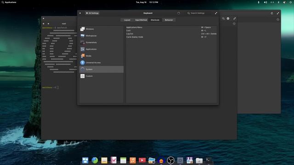Image resolution: width=294 pixels, height=165 pixels.
Task: Open Files from dock
Action: tap(199, 160)
